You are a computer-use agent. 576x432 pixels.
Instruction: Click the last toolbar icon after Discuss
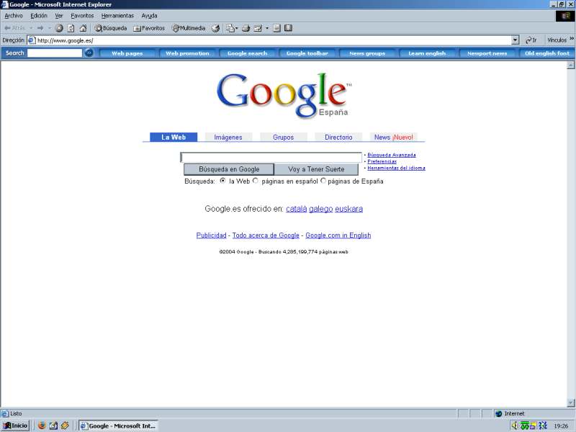pos(289,28)
